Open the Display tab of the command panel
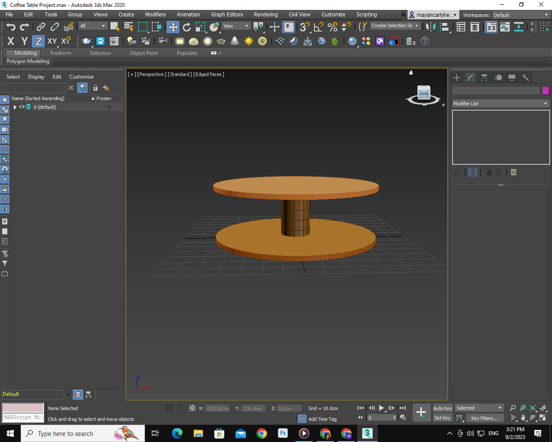 (512, 78)
